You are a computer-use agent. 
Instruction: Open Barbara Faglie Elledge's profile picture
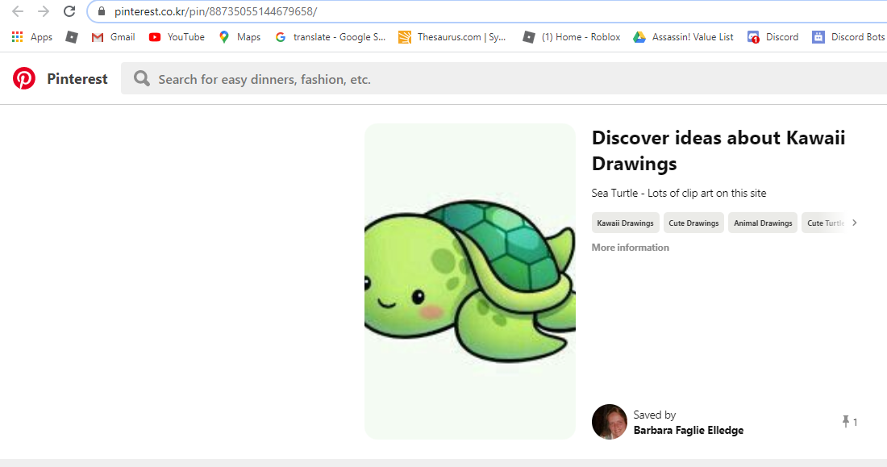coord(610,422)
